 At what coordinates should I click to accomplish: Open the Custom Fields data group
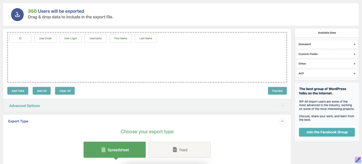[326, 54]
